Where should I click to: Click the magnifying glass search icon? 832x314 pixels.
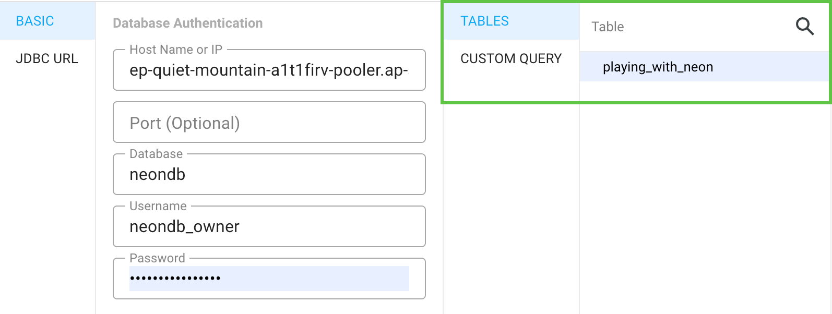(x=804, y=26)
